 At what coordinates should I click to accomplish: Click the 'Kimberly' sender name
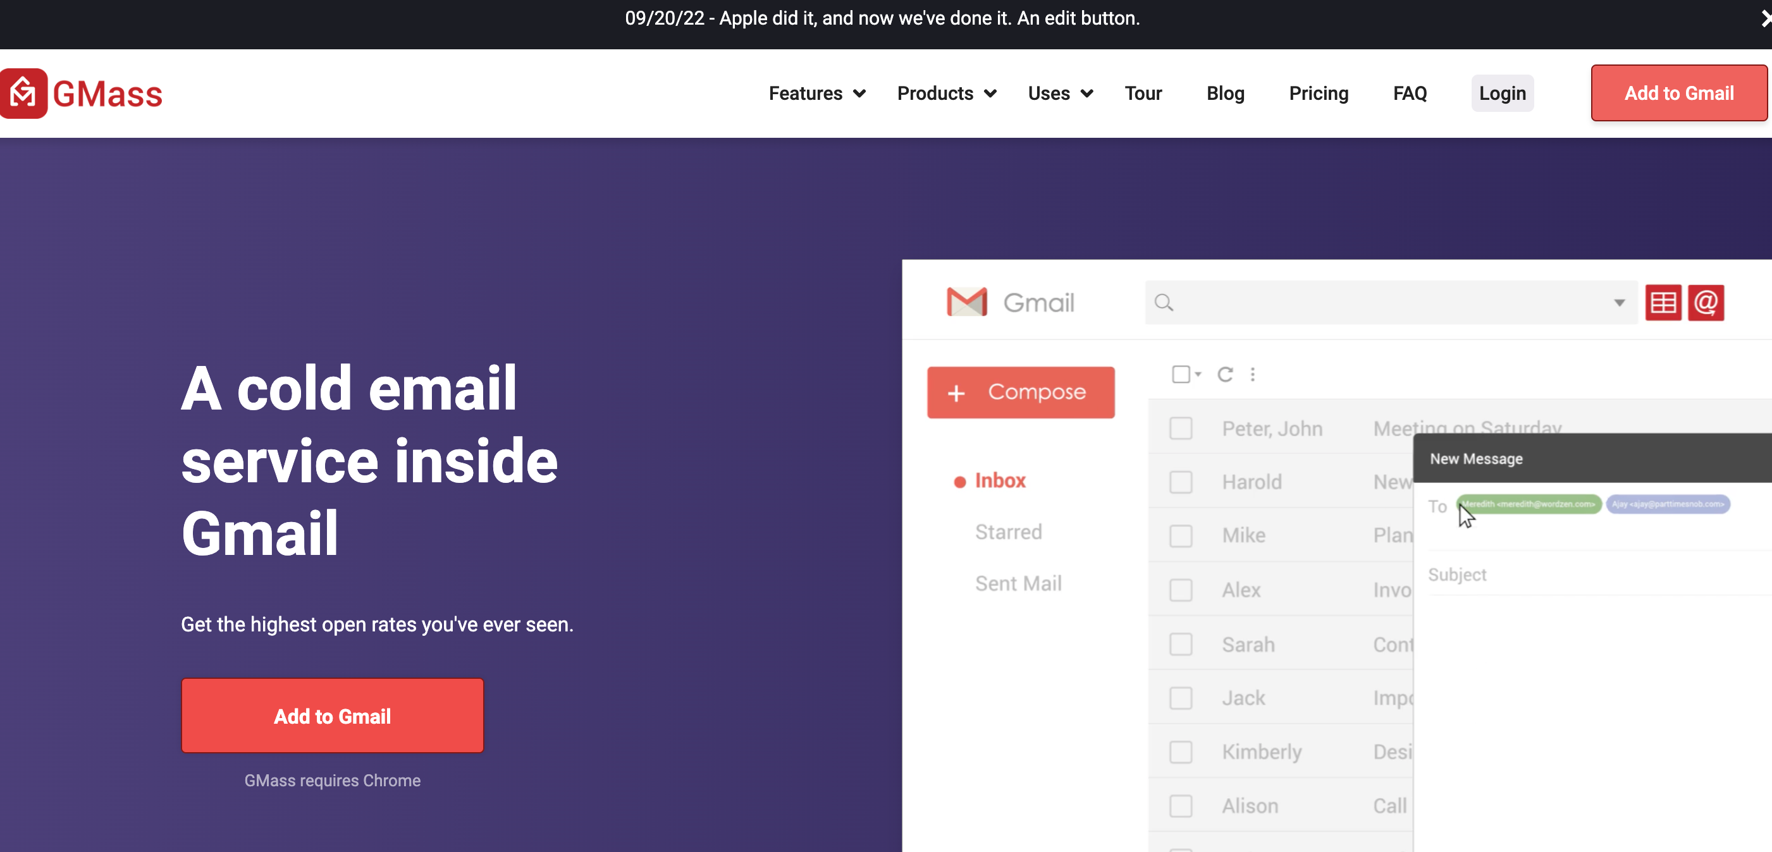tap(1262, 752)
